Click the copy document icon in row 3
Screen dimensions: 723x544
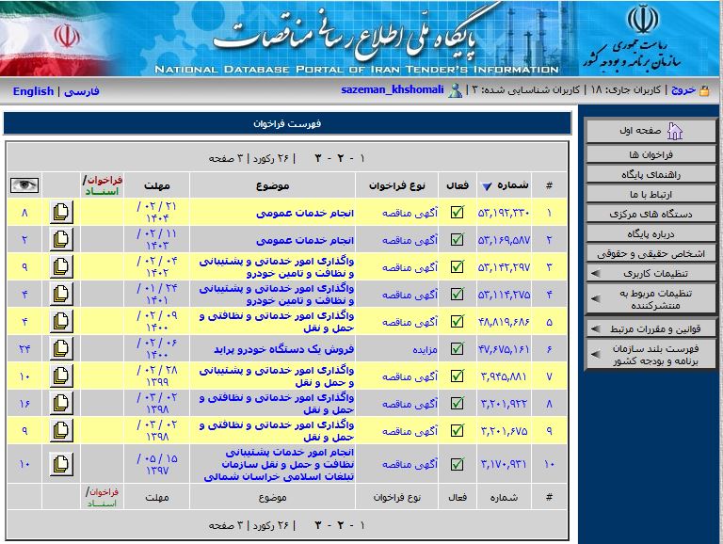pyautogui.click(x=61, y=267)
